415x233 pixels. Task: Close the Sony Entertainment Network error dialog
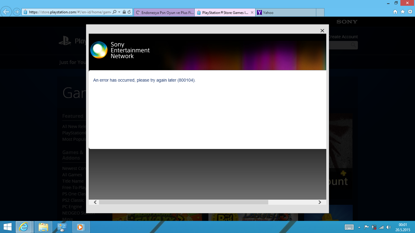pyautogui.click(x=322, y=31)
